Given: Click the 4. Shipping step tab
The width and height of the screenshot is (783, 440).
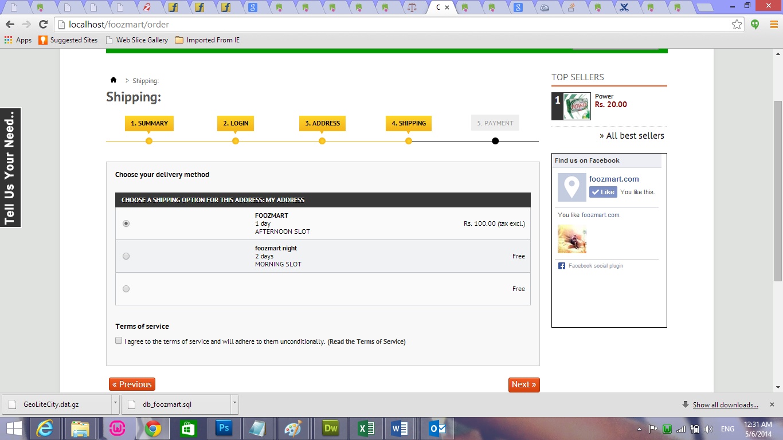Looking at the screenshot, I should (x=409, y=123).
